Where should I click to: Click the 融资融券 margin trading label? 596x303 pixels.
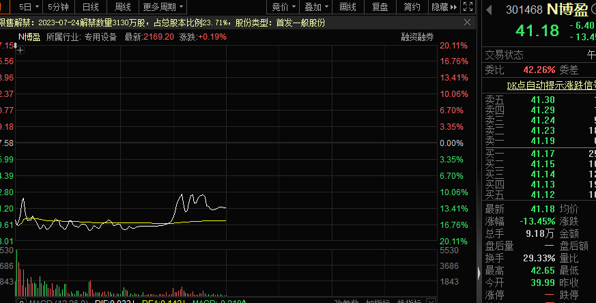click(417, 37)
